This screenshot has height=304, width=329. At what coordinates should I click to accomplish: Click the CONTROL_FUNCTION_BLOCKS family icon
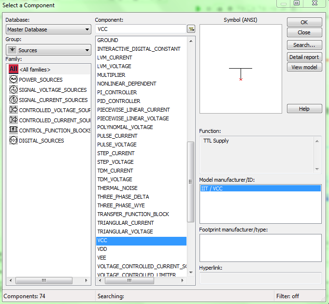coord(14,130)
